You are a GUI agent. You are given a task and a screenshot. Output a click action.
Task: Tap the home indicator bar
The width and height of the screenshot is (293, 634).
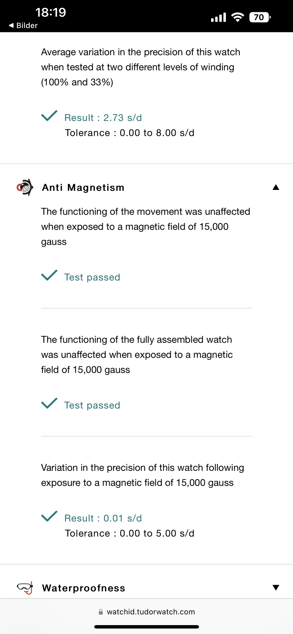[146, 627]
